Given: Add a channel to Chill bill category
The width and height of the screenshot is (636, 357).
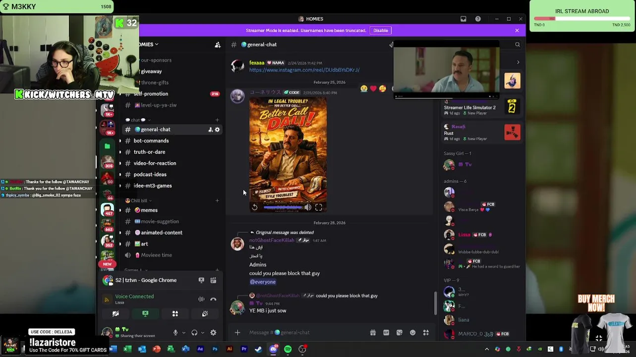Looking at the screenshot, I should pos(217,201).
